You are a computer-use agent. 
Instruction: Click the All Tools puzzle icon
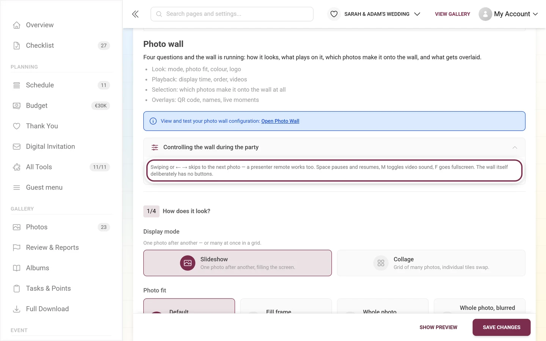point(17,167)
